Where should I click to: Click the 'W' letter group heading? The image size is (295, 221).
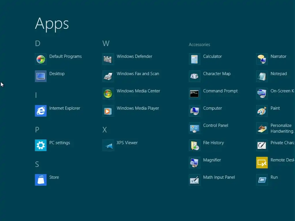(x=106, y=43)
